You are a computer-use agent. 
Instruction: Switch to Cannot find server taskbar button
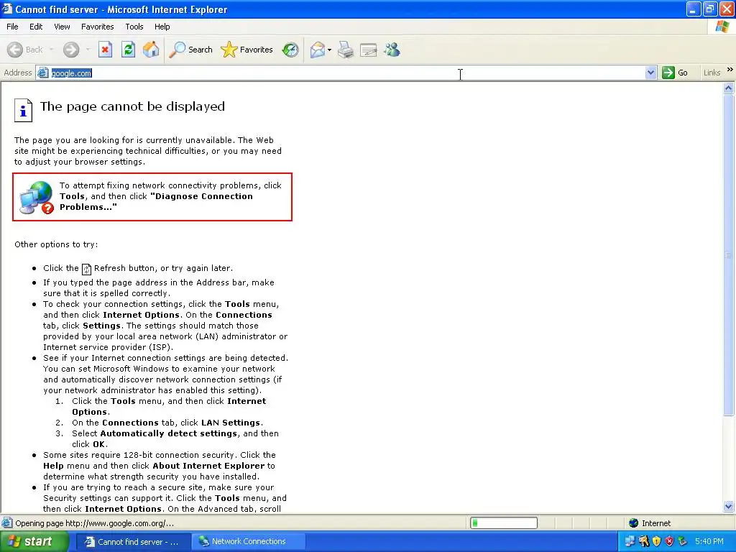point(132,542)
